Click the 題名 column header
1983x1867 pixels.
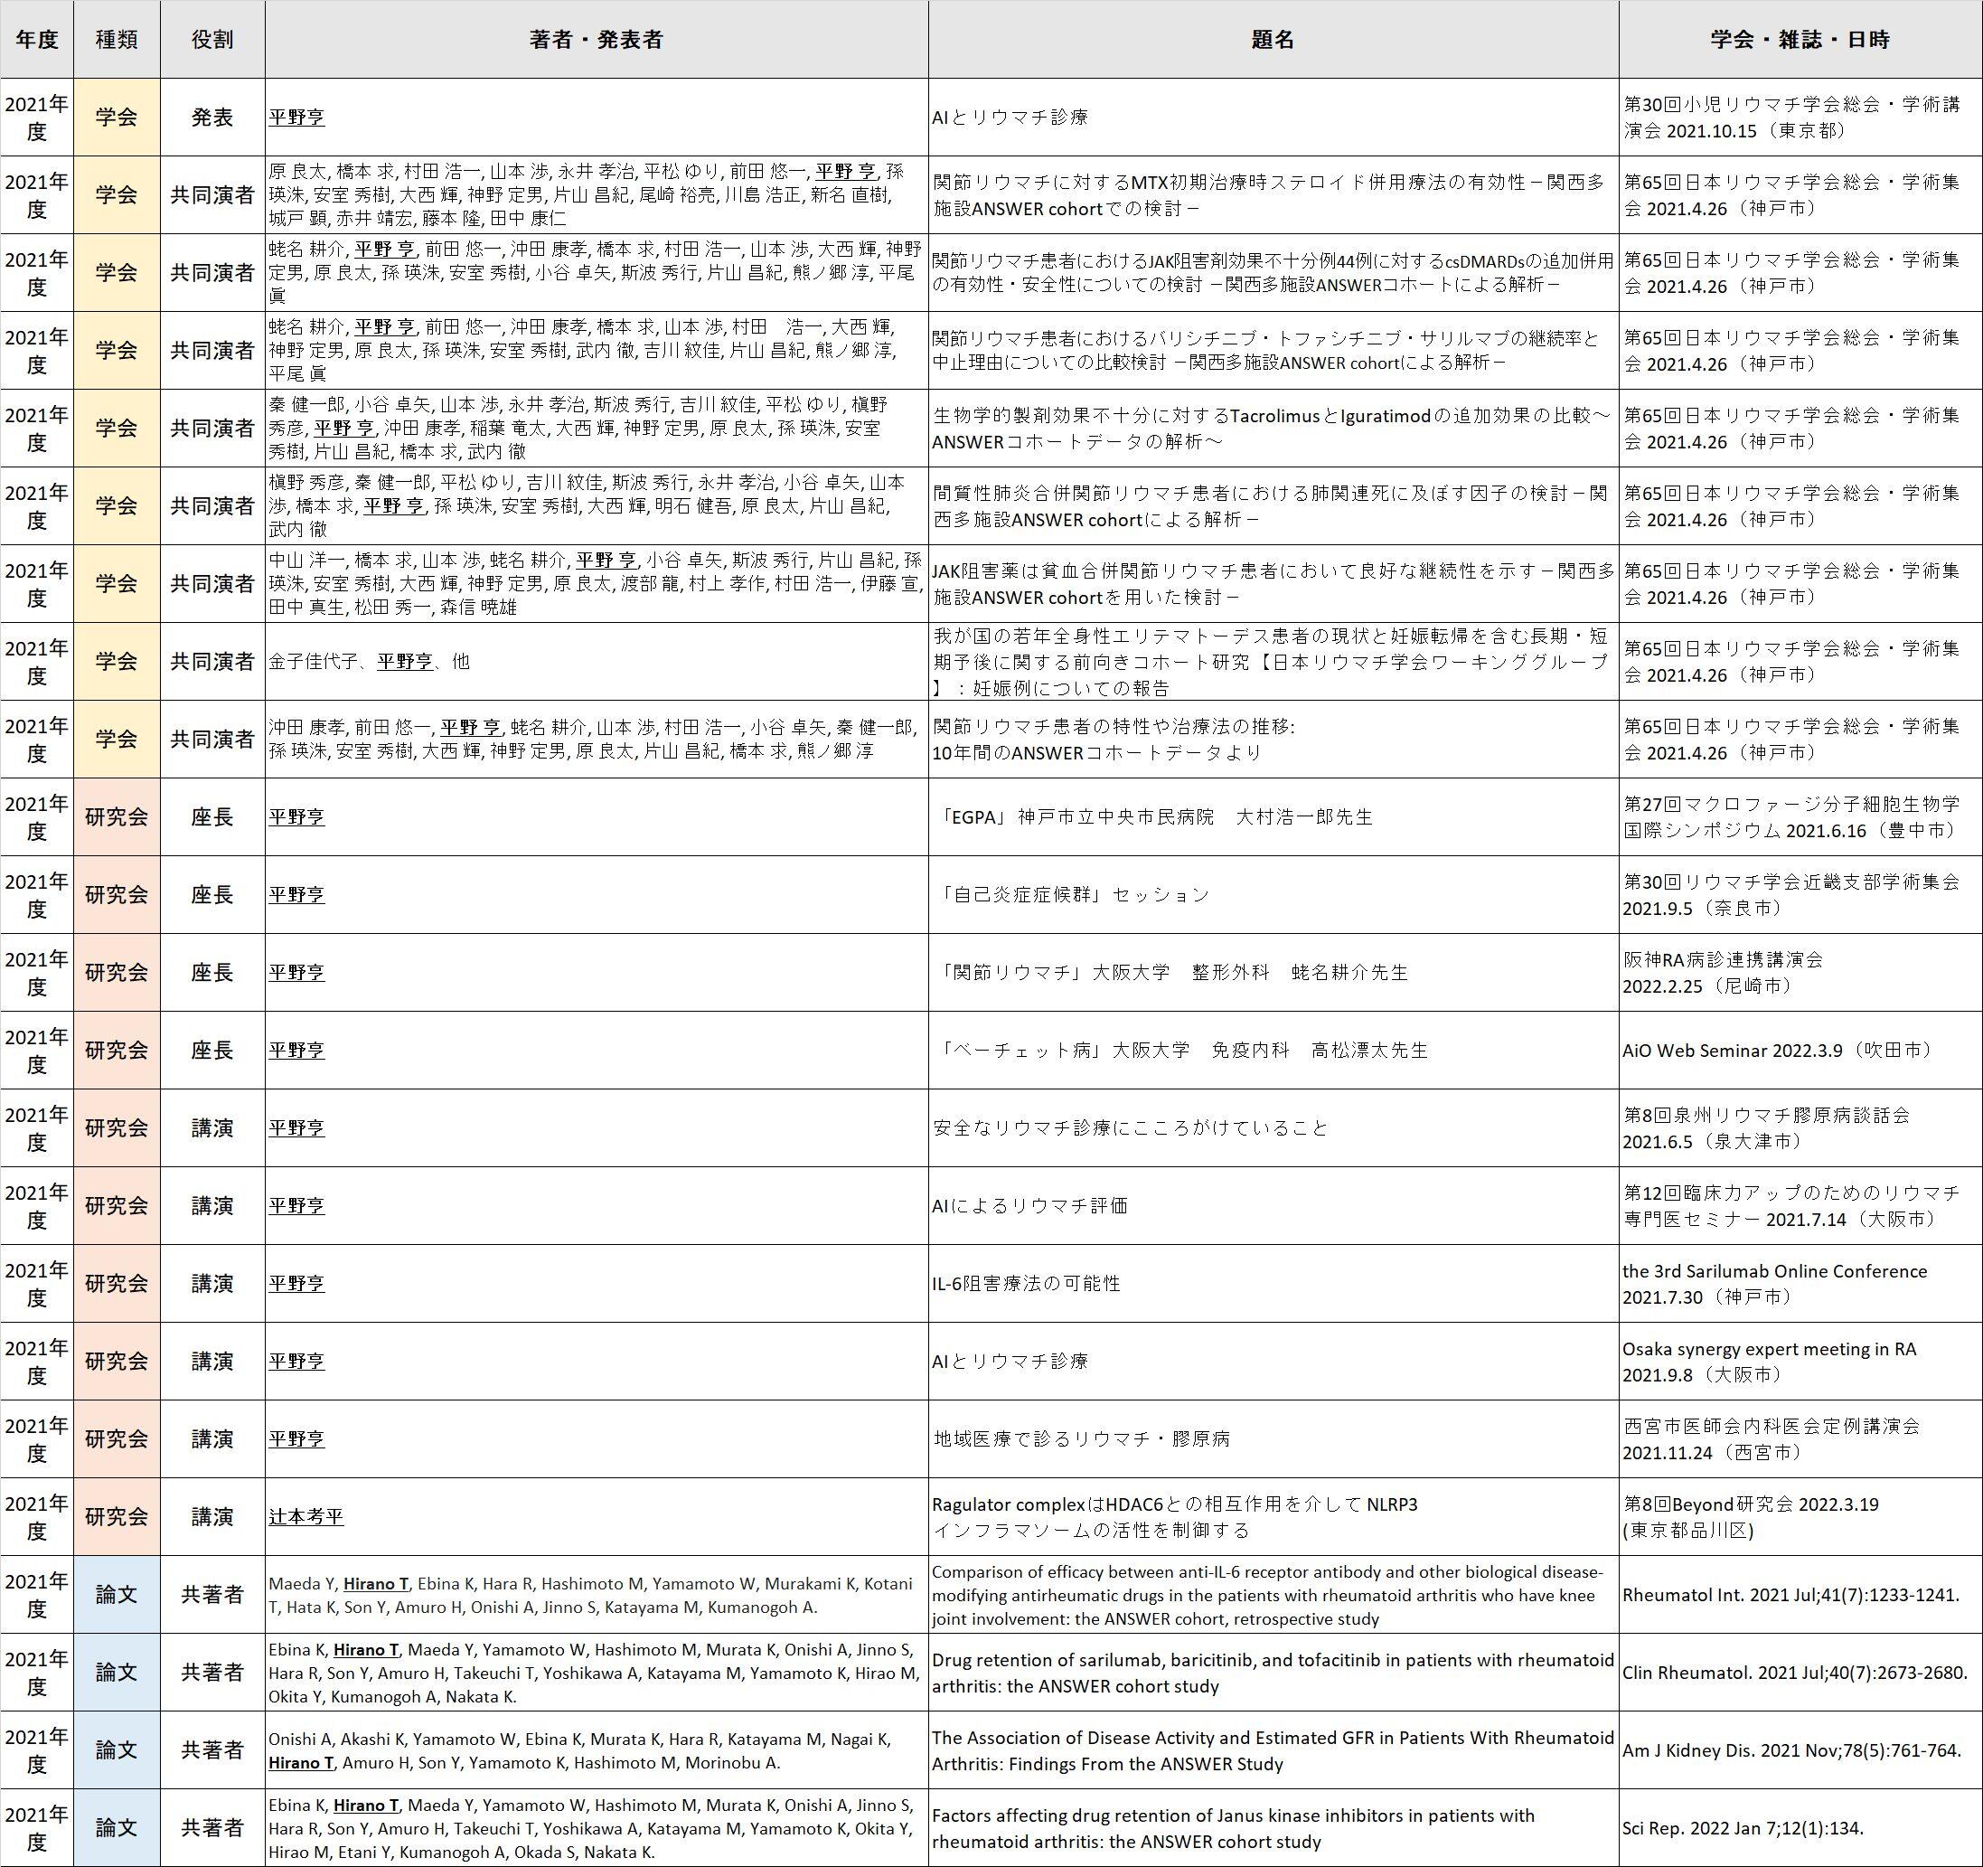click(1273, 40)
